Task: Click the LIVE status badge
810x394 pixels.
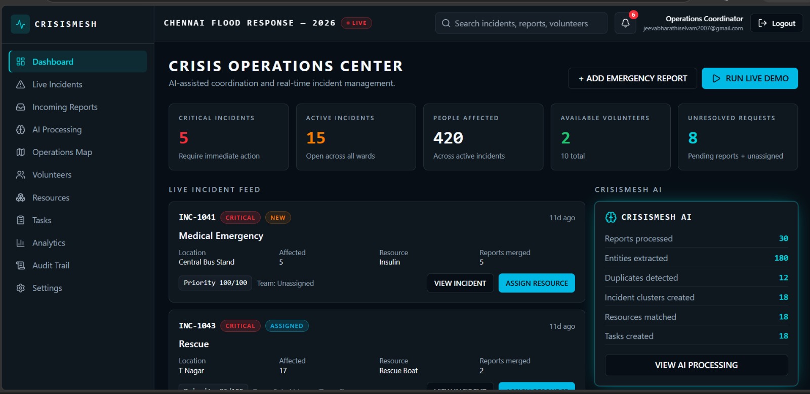Action: tap(357, 23)
